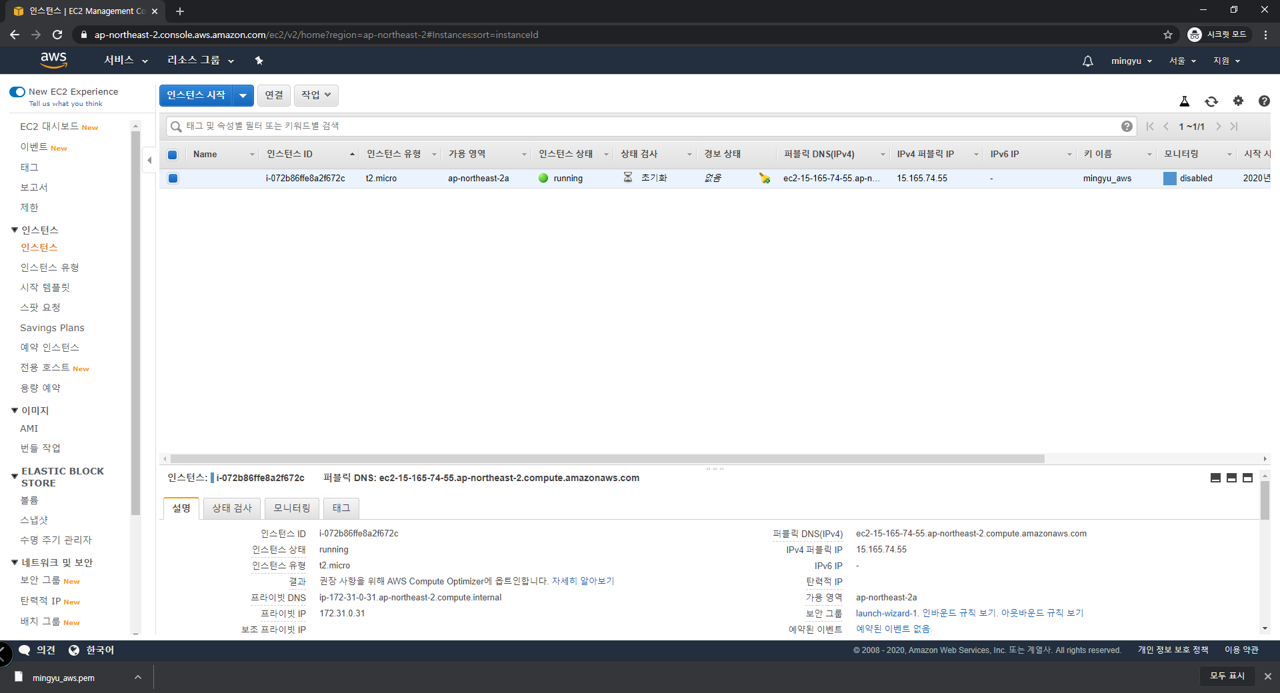Click the alarm status add icon
Screen dimensions: 1280x693
click(x=765, y=178)
